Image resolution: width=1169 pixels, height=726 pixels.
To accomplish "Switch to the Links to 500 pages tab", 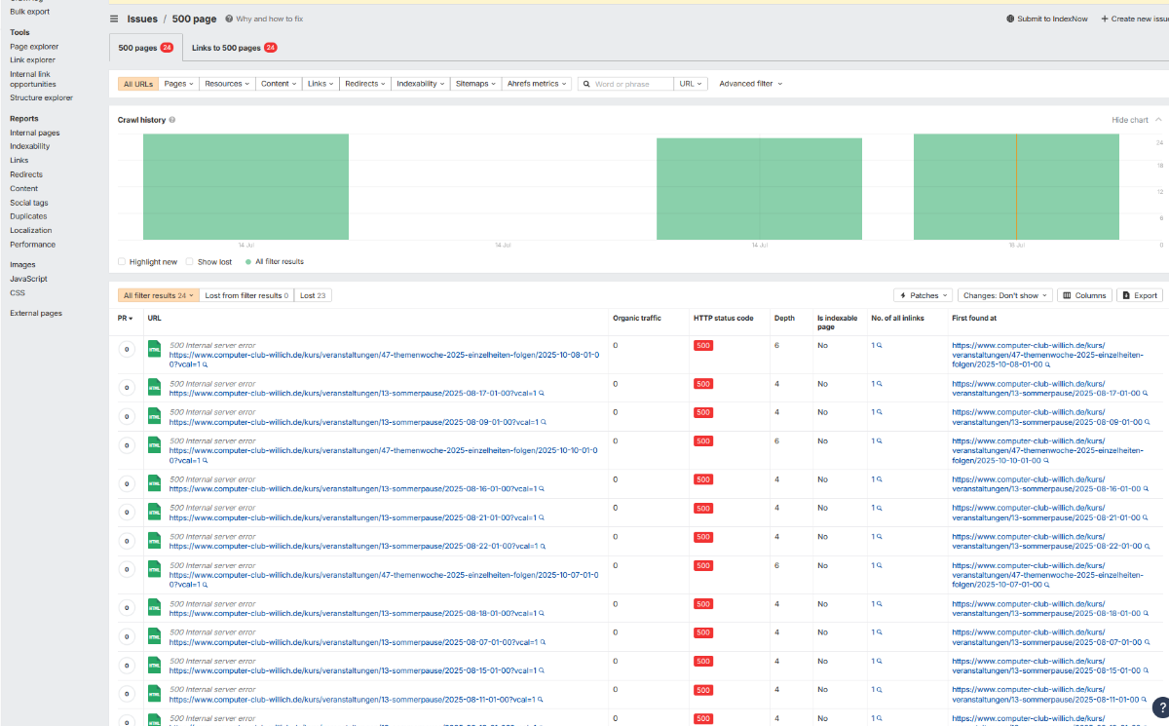I will pyautogui.click(x=234, y=48).
